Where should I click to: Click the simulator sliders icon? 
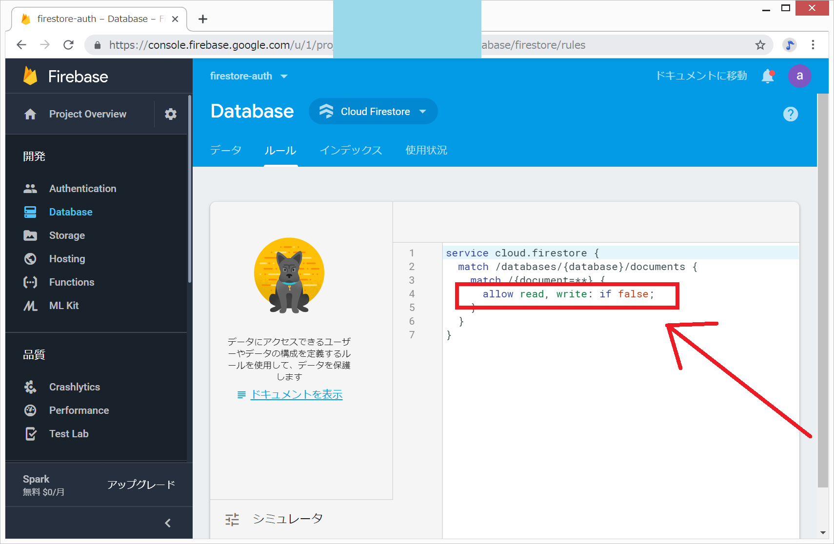point(232,520)
